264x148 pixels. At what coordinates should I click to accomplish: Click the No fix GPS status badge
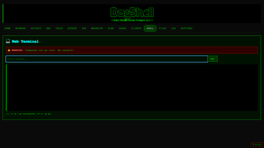(257, 144)
